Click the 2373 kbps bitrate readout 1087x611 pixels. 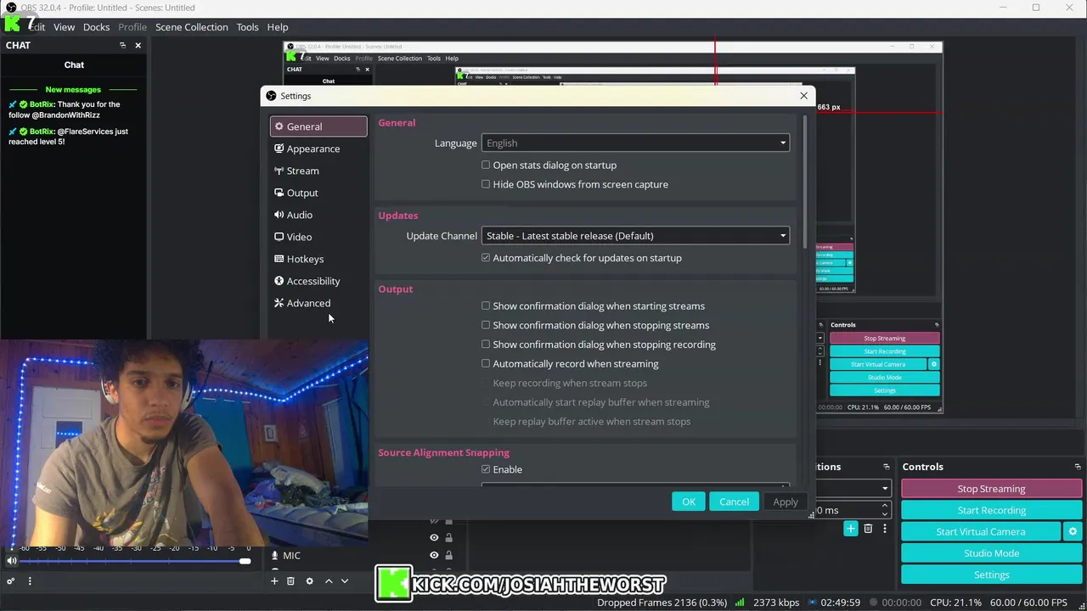[x=776, y=603]
